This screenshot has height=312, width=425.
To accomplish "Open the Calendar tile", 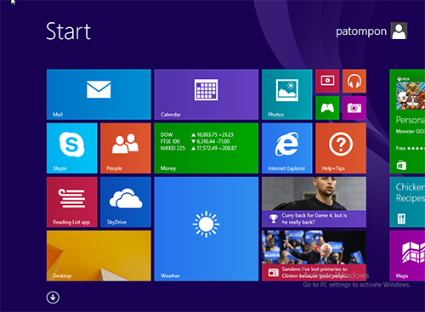I will click(x=207, y=94).
